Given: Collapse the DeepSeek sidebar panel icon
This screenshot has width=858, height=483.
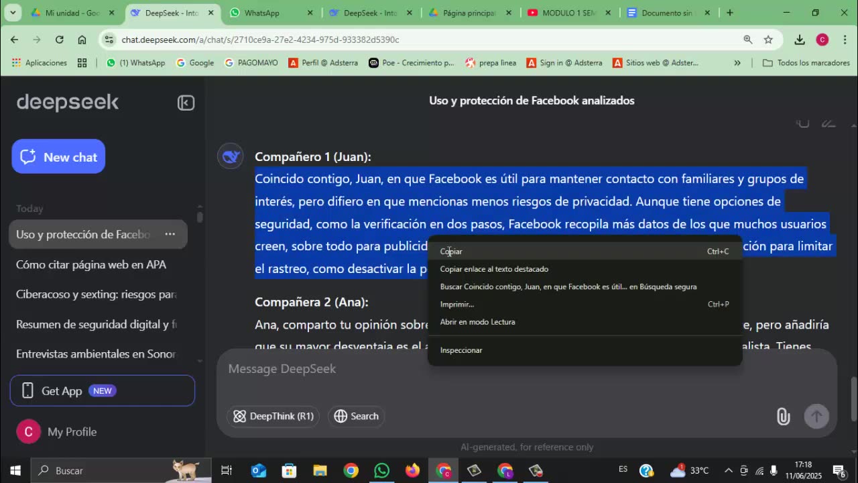Looking at the screenshot, I should click(x=186, y=103).
